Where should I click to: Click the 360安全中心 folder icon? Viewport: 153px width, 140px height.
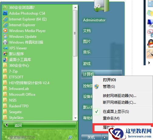click(5, 65)
